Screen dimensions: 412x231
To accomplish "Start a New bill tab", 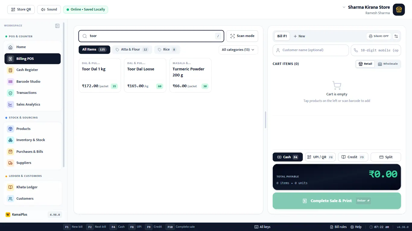I will click(x=299, y=36).
